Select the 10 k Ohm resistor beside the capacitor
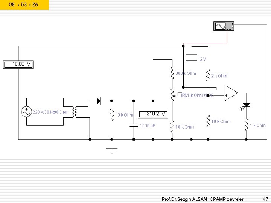Viewport: 271px width, 203px height. pos(112,115)
